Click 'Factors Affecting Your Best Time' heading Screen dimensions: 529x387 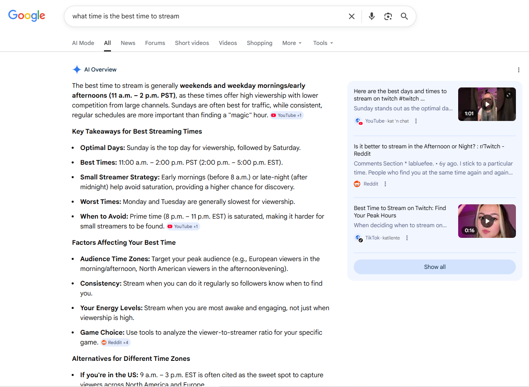pos(124,243)
